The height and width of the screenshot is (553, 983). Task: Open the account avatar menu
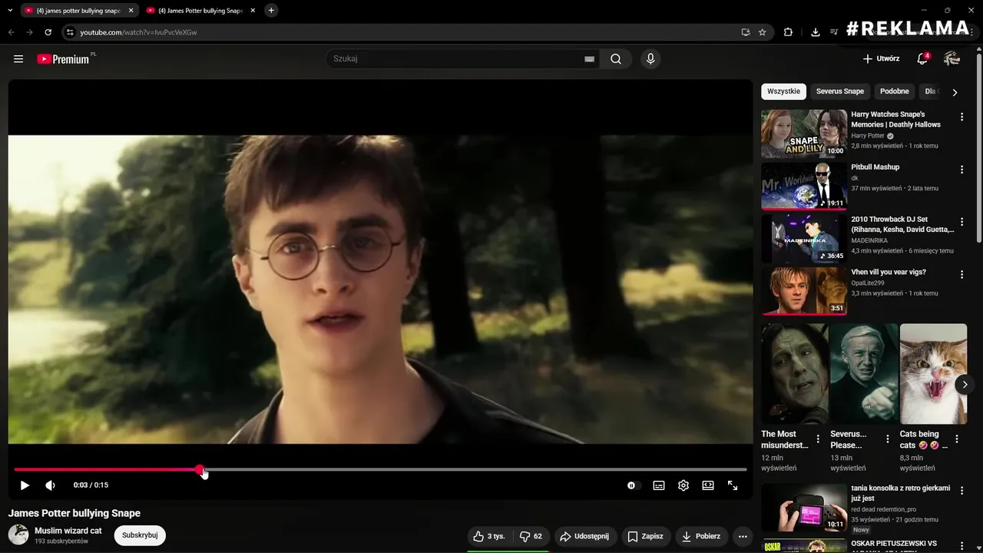tap(952, 58)
